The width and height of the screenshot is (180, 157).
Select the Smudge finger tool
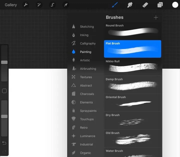(130, 5)
